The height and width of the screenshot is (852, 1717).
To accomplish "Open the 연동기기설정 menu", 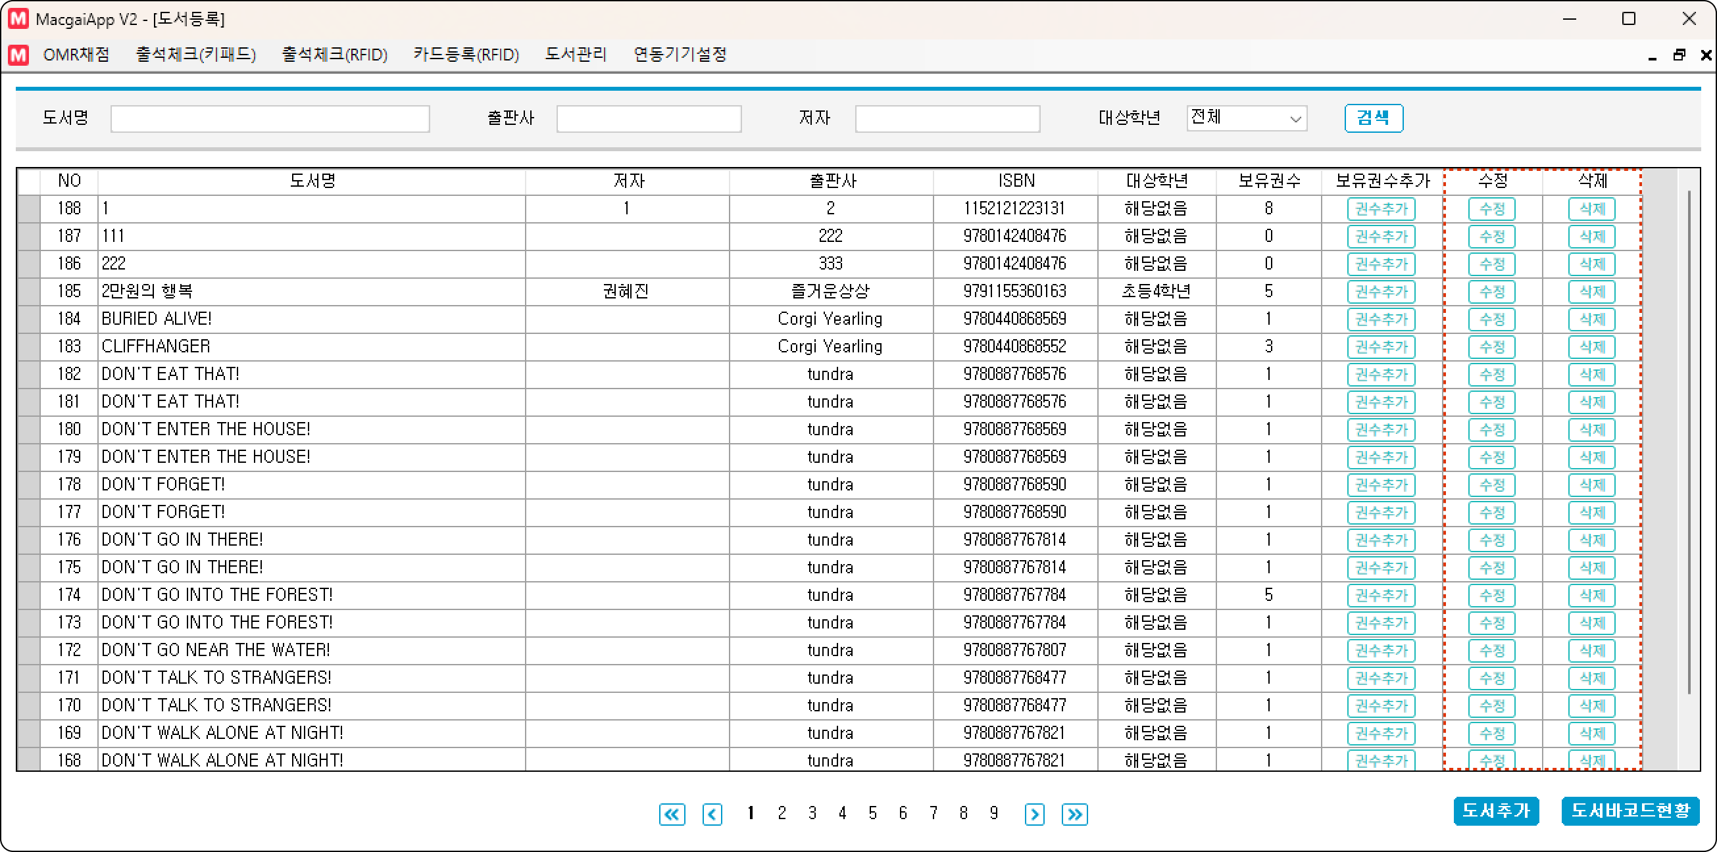I will pos(679,55).
